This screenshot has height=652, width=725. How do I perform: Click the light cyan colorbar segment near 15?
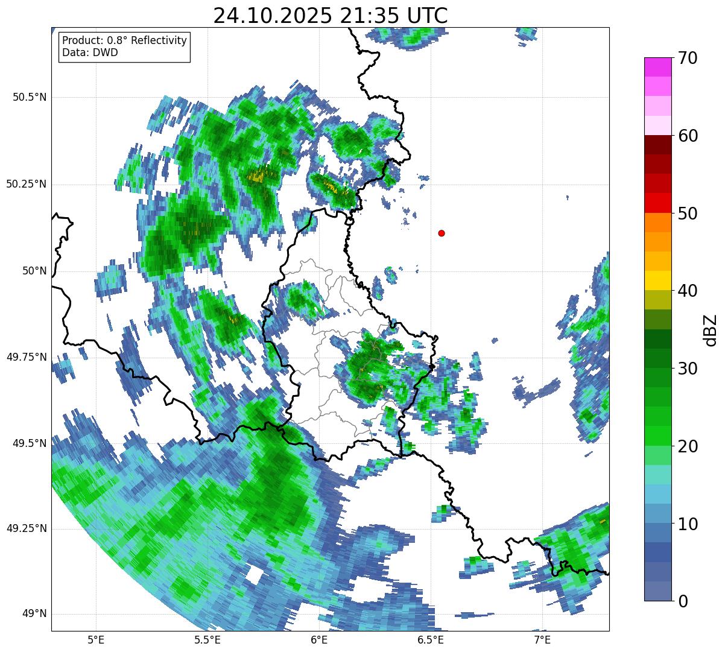pos(657,474)
